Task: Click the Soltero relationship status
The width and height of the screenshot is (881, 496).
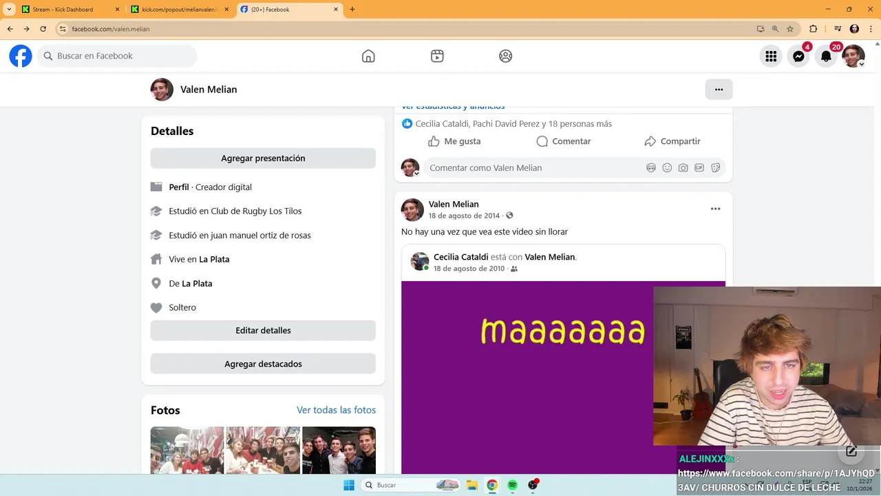Action: click(182, 307)
